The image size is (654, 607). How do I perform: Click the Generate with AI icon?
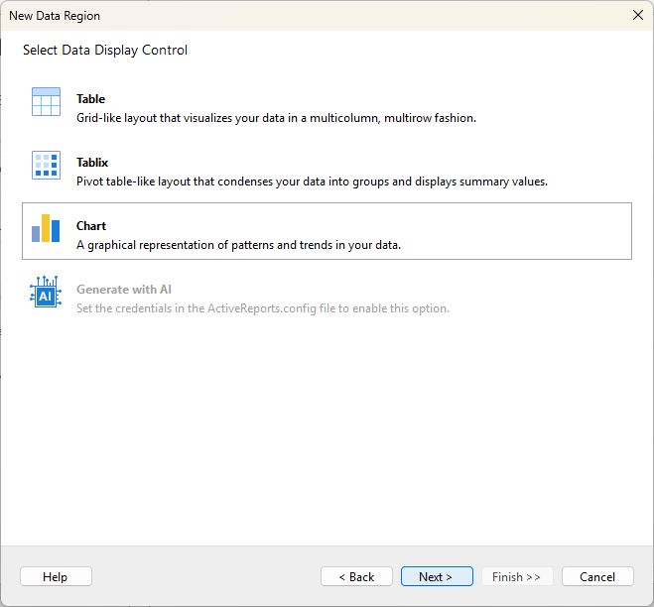tap(46, 292)
